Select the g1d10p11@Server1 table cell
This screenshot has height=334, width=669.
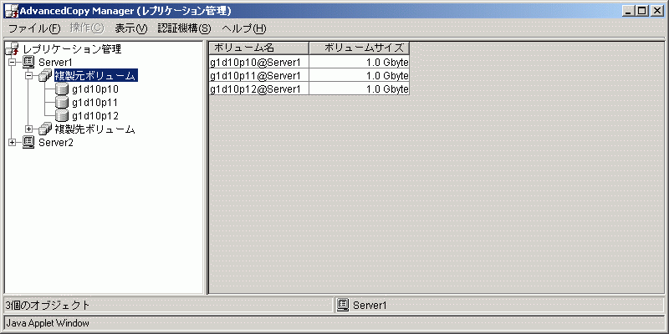point(258,75)
